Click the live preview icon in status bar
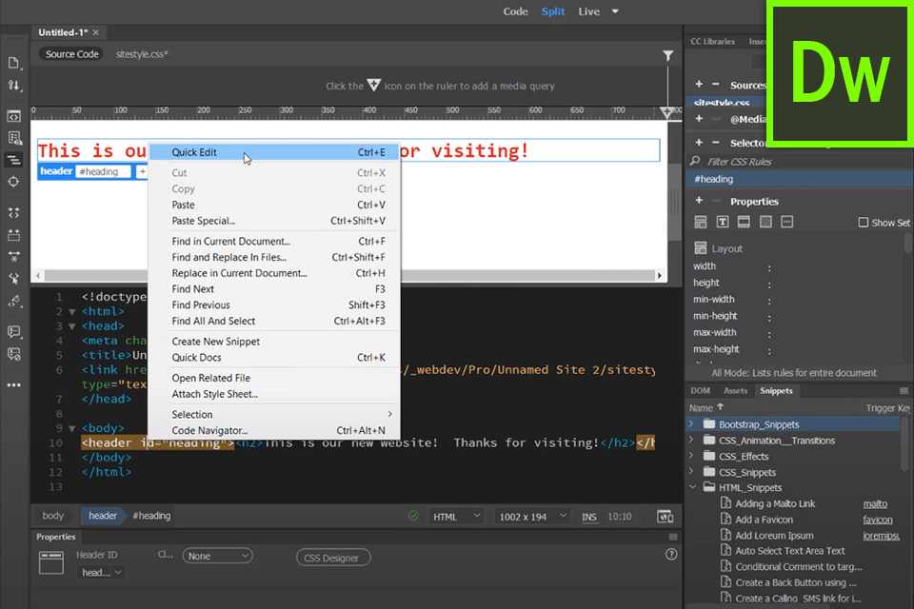This screenshot has width=914, height=609. [x=666, y=517]
